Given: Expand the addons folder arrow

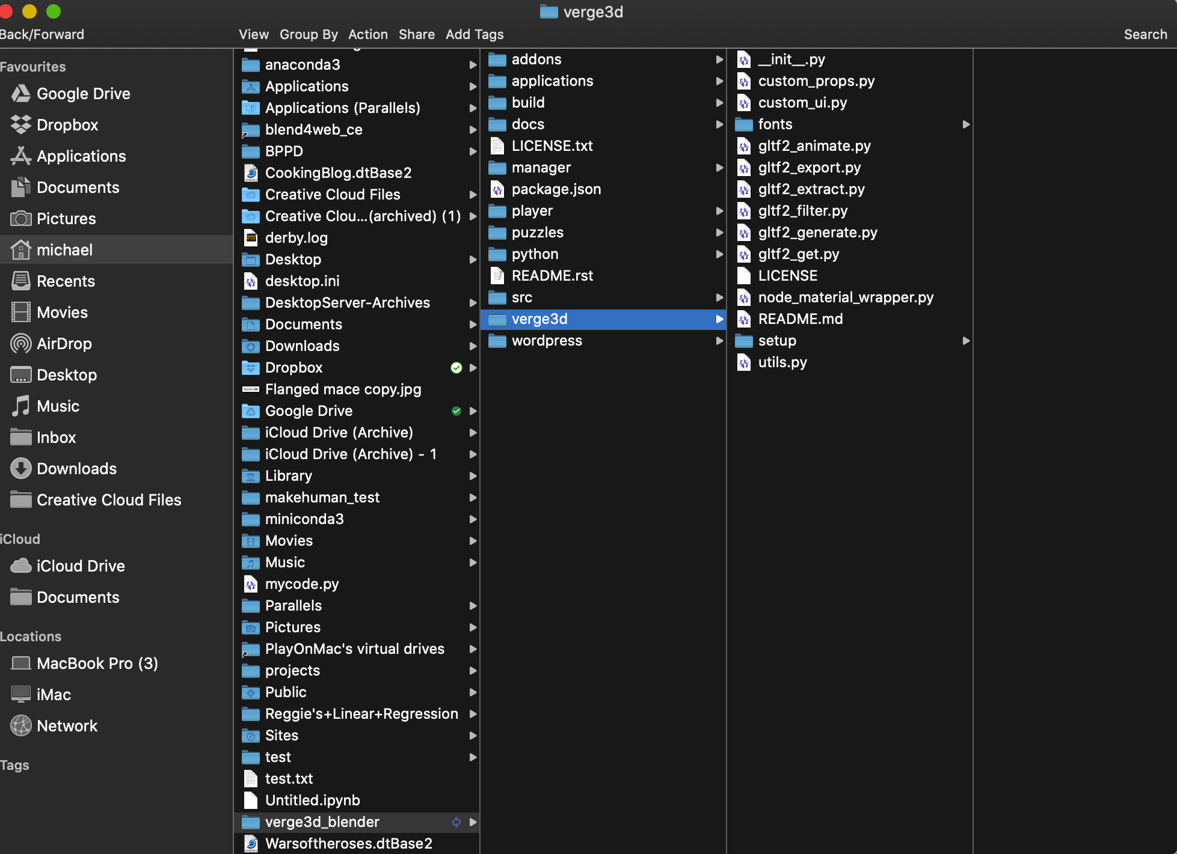Looking at the screenshot, I should tap(719, 59).
